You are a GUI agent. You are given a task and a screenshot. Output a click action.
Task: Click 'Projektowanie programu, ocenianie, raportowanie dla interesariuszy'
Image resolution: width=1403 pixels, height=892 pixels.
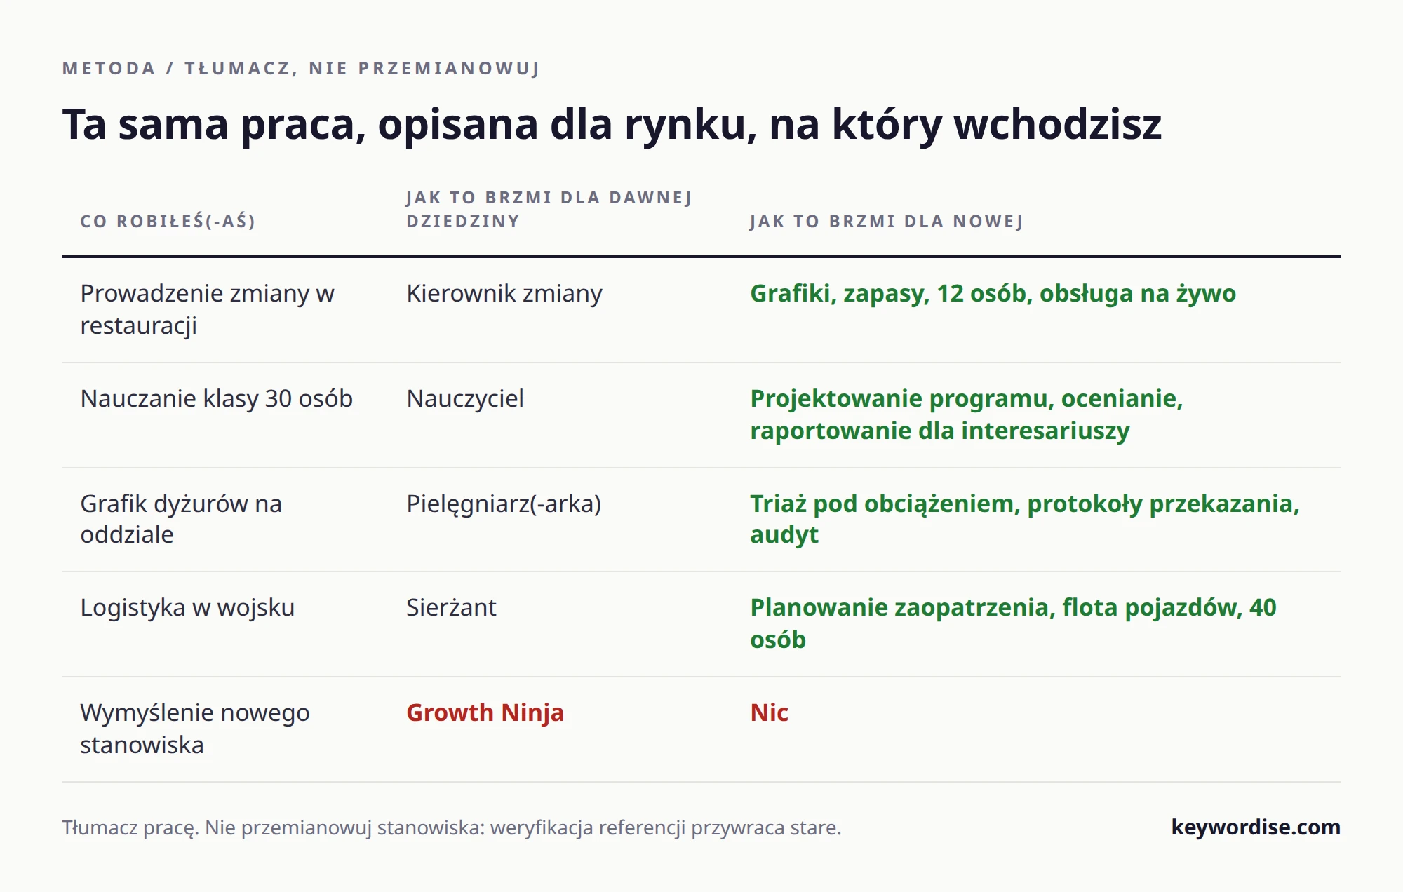966,414
